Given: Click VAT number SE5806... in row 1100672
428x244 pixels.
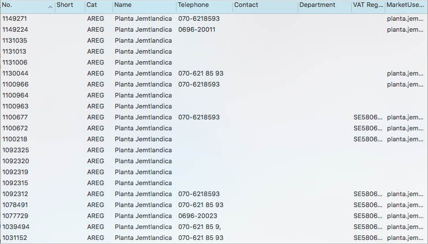Looking at the screenshot, I should [368, 128].
